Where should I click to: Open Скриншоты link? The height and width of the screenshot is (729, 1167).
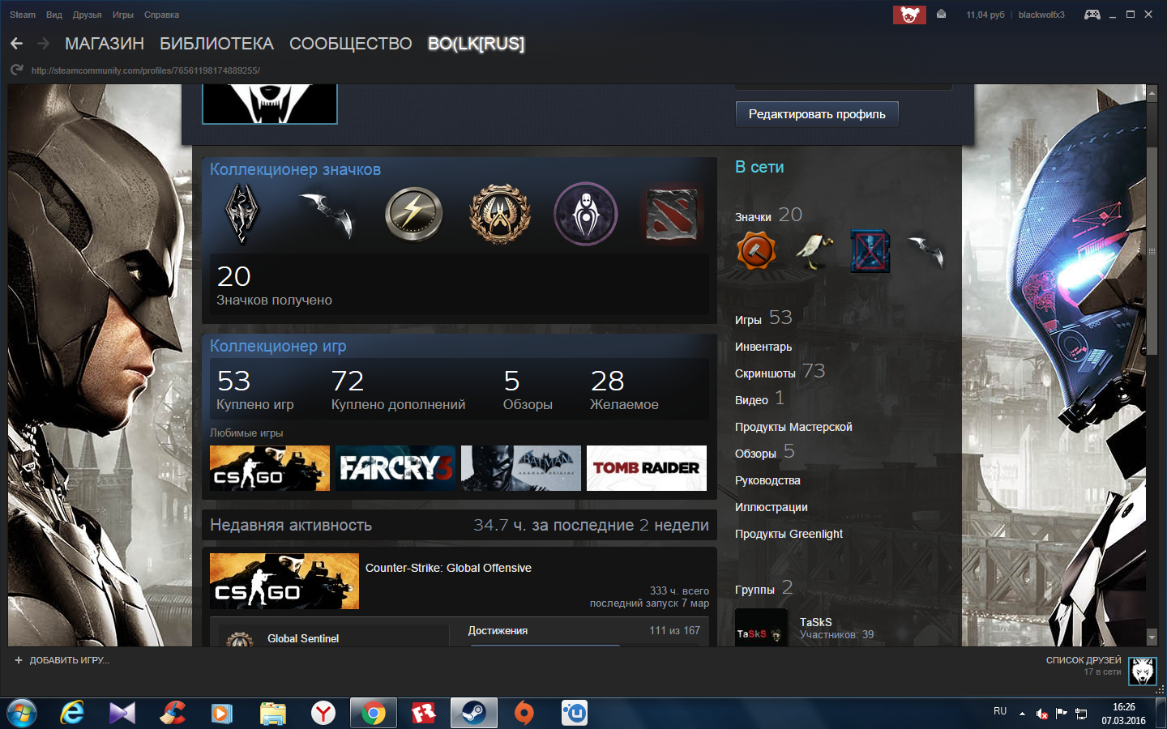click(765, 373)
